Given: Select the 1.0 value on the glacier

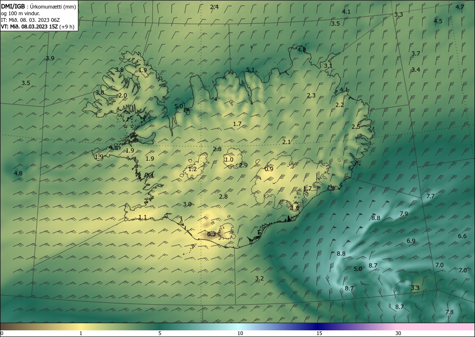Looking at the screenshot, I should pyautogui.click(x=229, y=160).
